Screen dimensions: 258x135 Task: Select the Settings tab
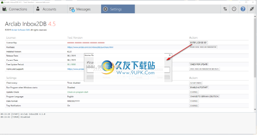118,9
